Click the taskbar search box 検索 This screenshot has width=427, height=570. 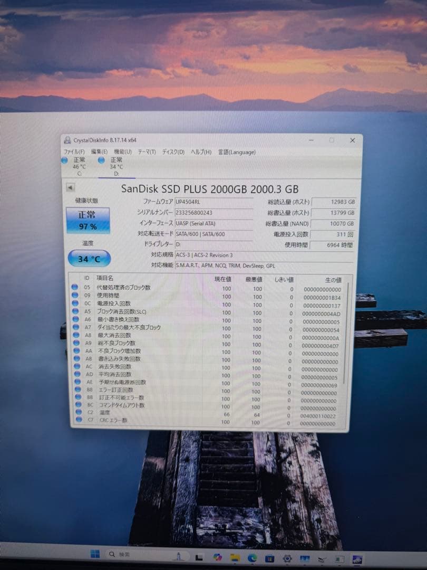pyautogui.click(x=148, y=554)
